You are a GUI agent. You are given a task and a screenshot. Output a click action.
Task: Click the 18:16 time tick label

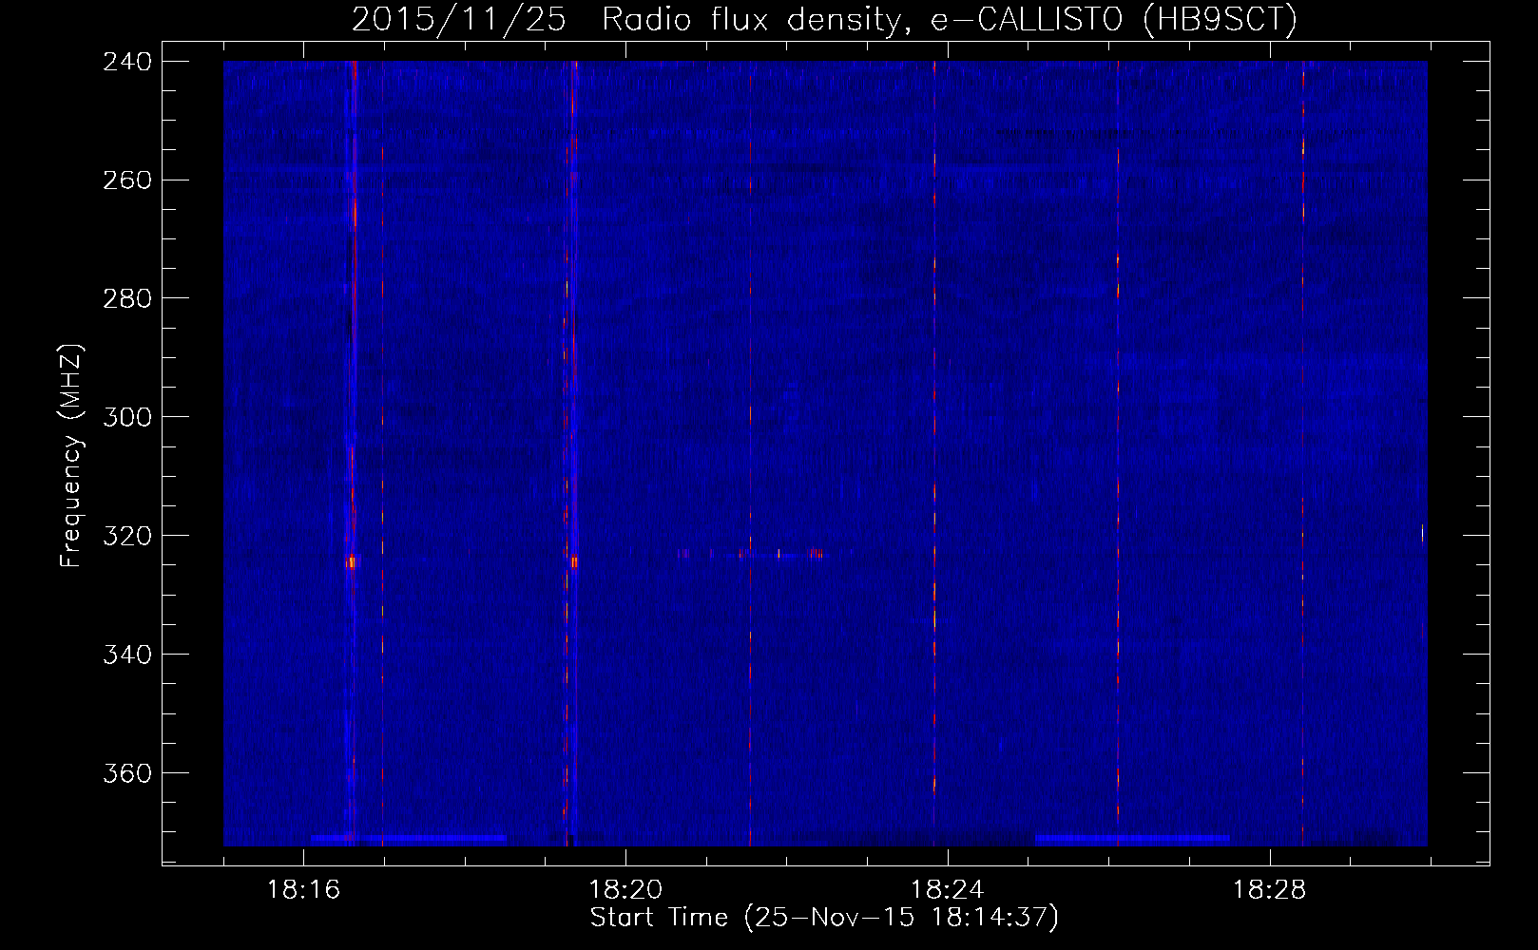pos(303,890)
